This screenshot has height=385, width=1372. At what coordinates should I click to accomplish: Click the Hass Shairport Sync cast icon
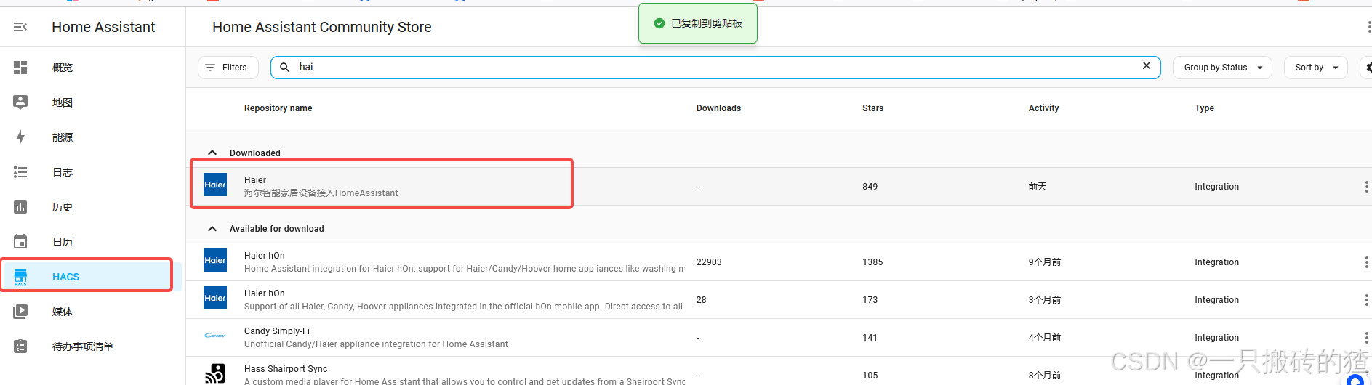tap(215, 373)
